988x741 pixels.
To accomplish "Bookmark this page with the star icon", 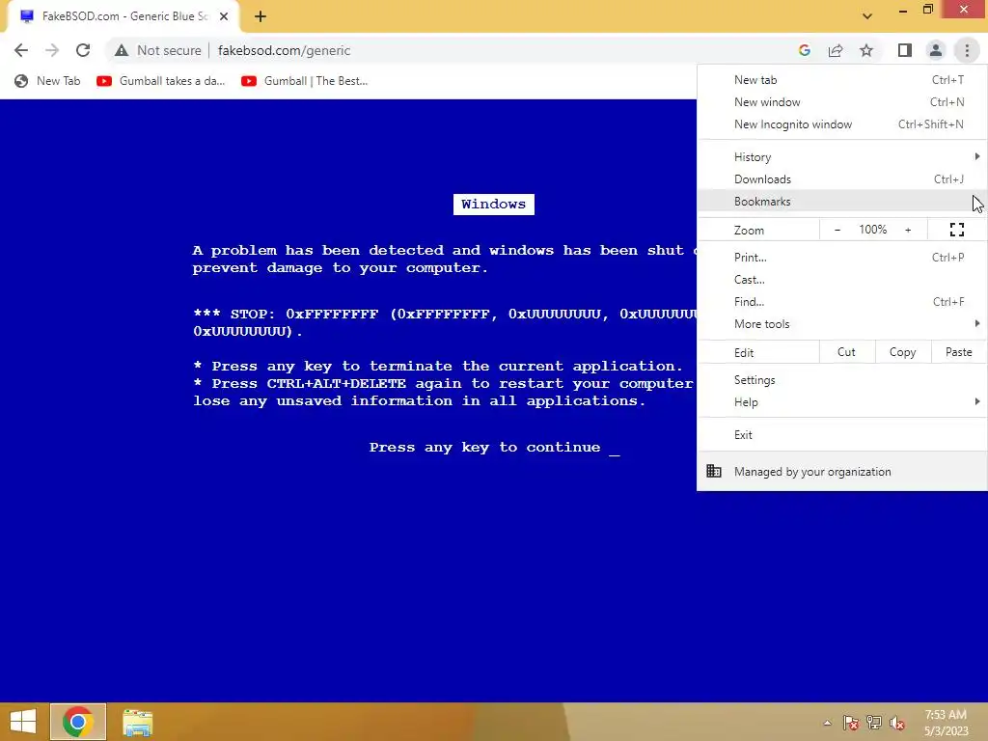I will pyautogui.click(x=866, y=50).
